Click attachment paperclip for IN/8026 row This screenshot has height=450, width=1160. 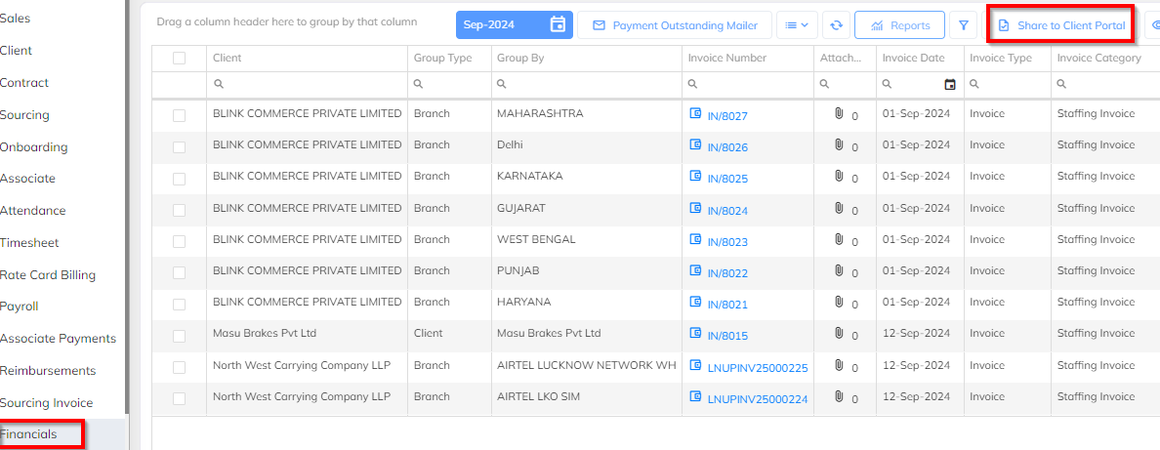pyautogui.click(x=839, y=145)
